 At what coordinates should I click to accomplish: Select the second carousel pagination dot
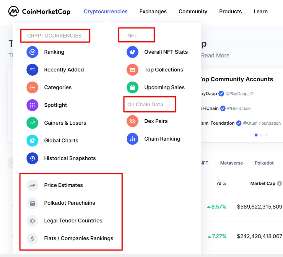click(x=261, y=135)
